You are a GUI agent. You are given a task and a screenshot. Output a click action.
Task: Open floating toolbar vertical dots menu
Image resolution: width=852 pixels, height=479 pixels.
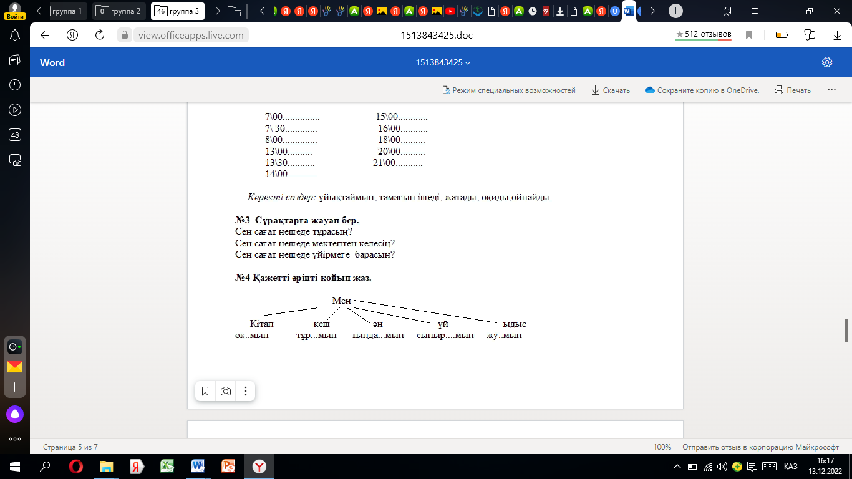[x=246, y=392]
